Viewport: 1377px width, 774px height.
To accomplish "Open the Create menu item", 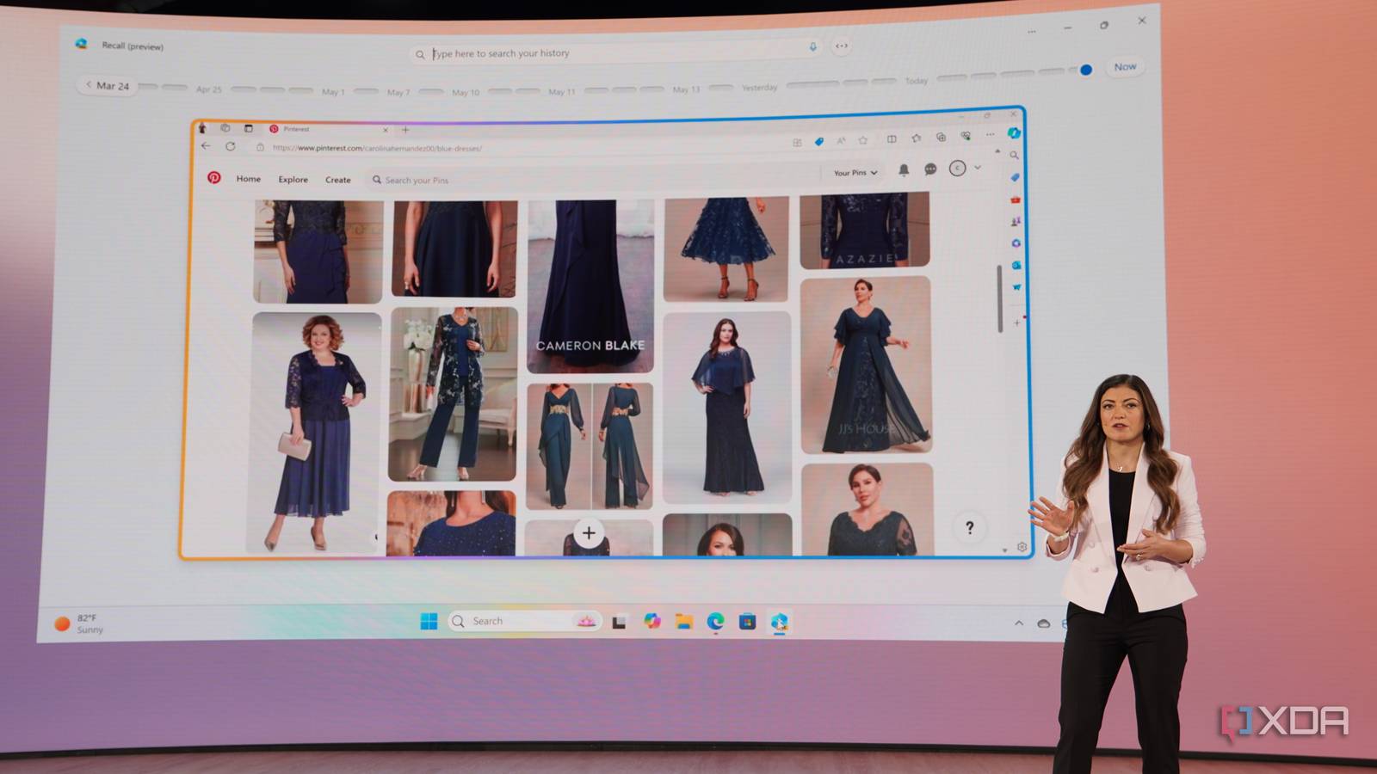I will pos(338,180).
